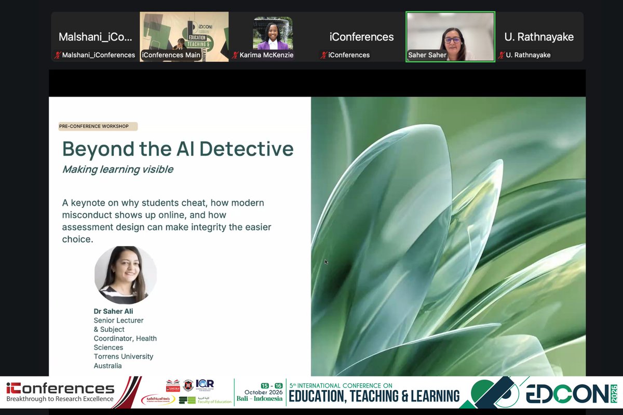Click the ICR logo in the banner
The height and width of the screenshot is (415, 623).
point(205,385)
